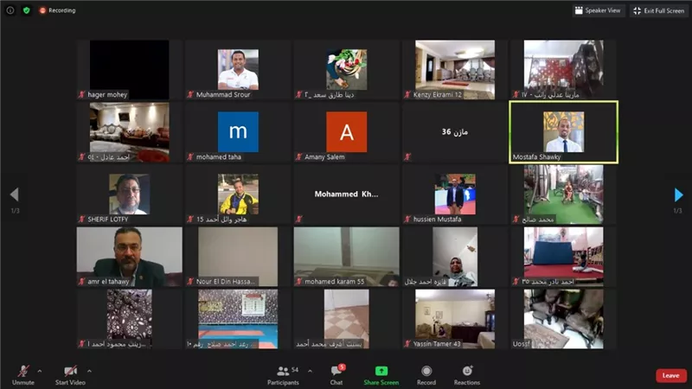Click muted mic icon on mohamed karam 55
Screen dimensions: 692x389
pyautogui.click(x=298, y=281)
